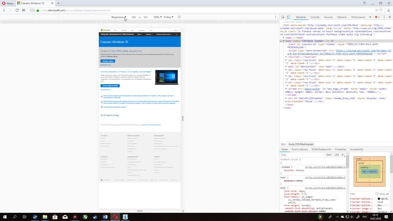Click Скачать средство сейчас button
The height and width of the screenshot is (221, 393).
pos(110,86)
